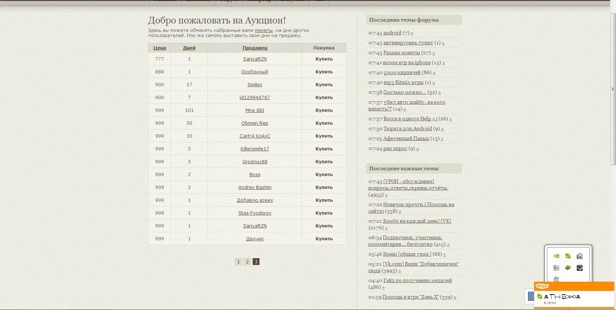Screen dimensions: 616x310
Task: Open the android forum topic
Action: tap(392, 33)
